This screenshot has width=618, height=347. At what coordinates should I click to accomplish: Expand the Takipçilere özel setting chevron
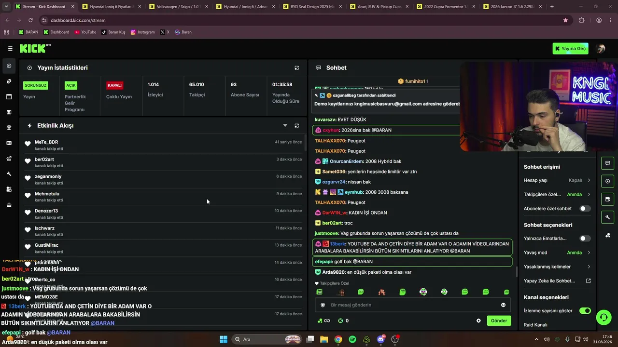pyautogui.click(x=589, y=195)
